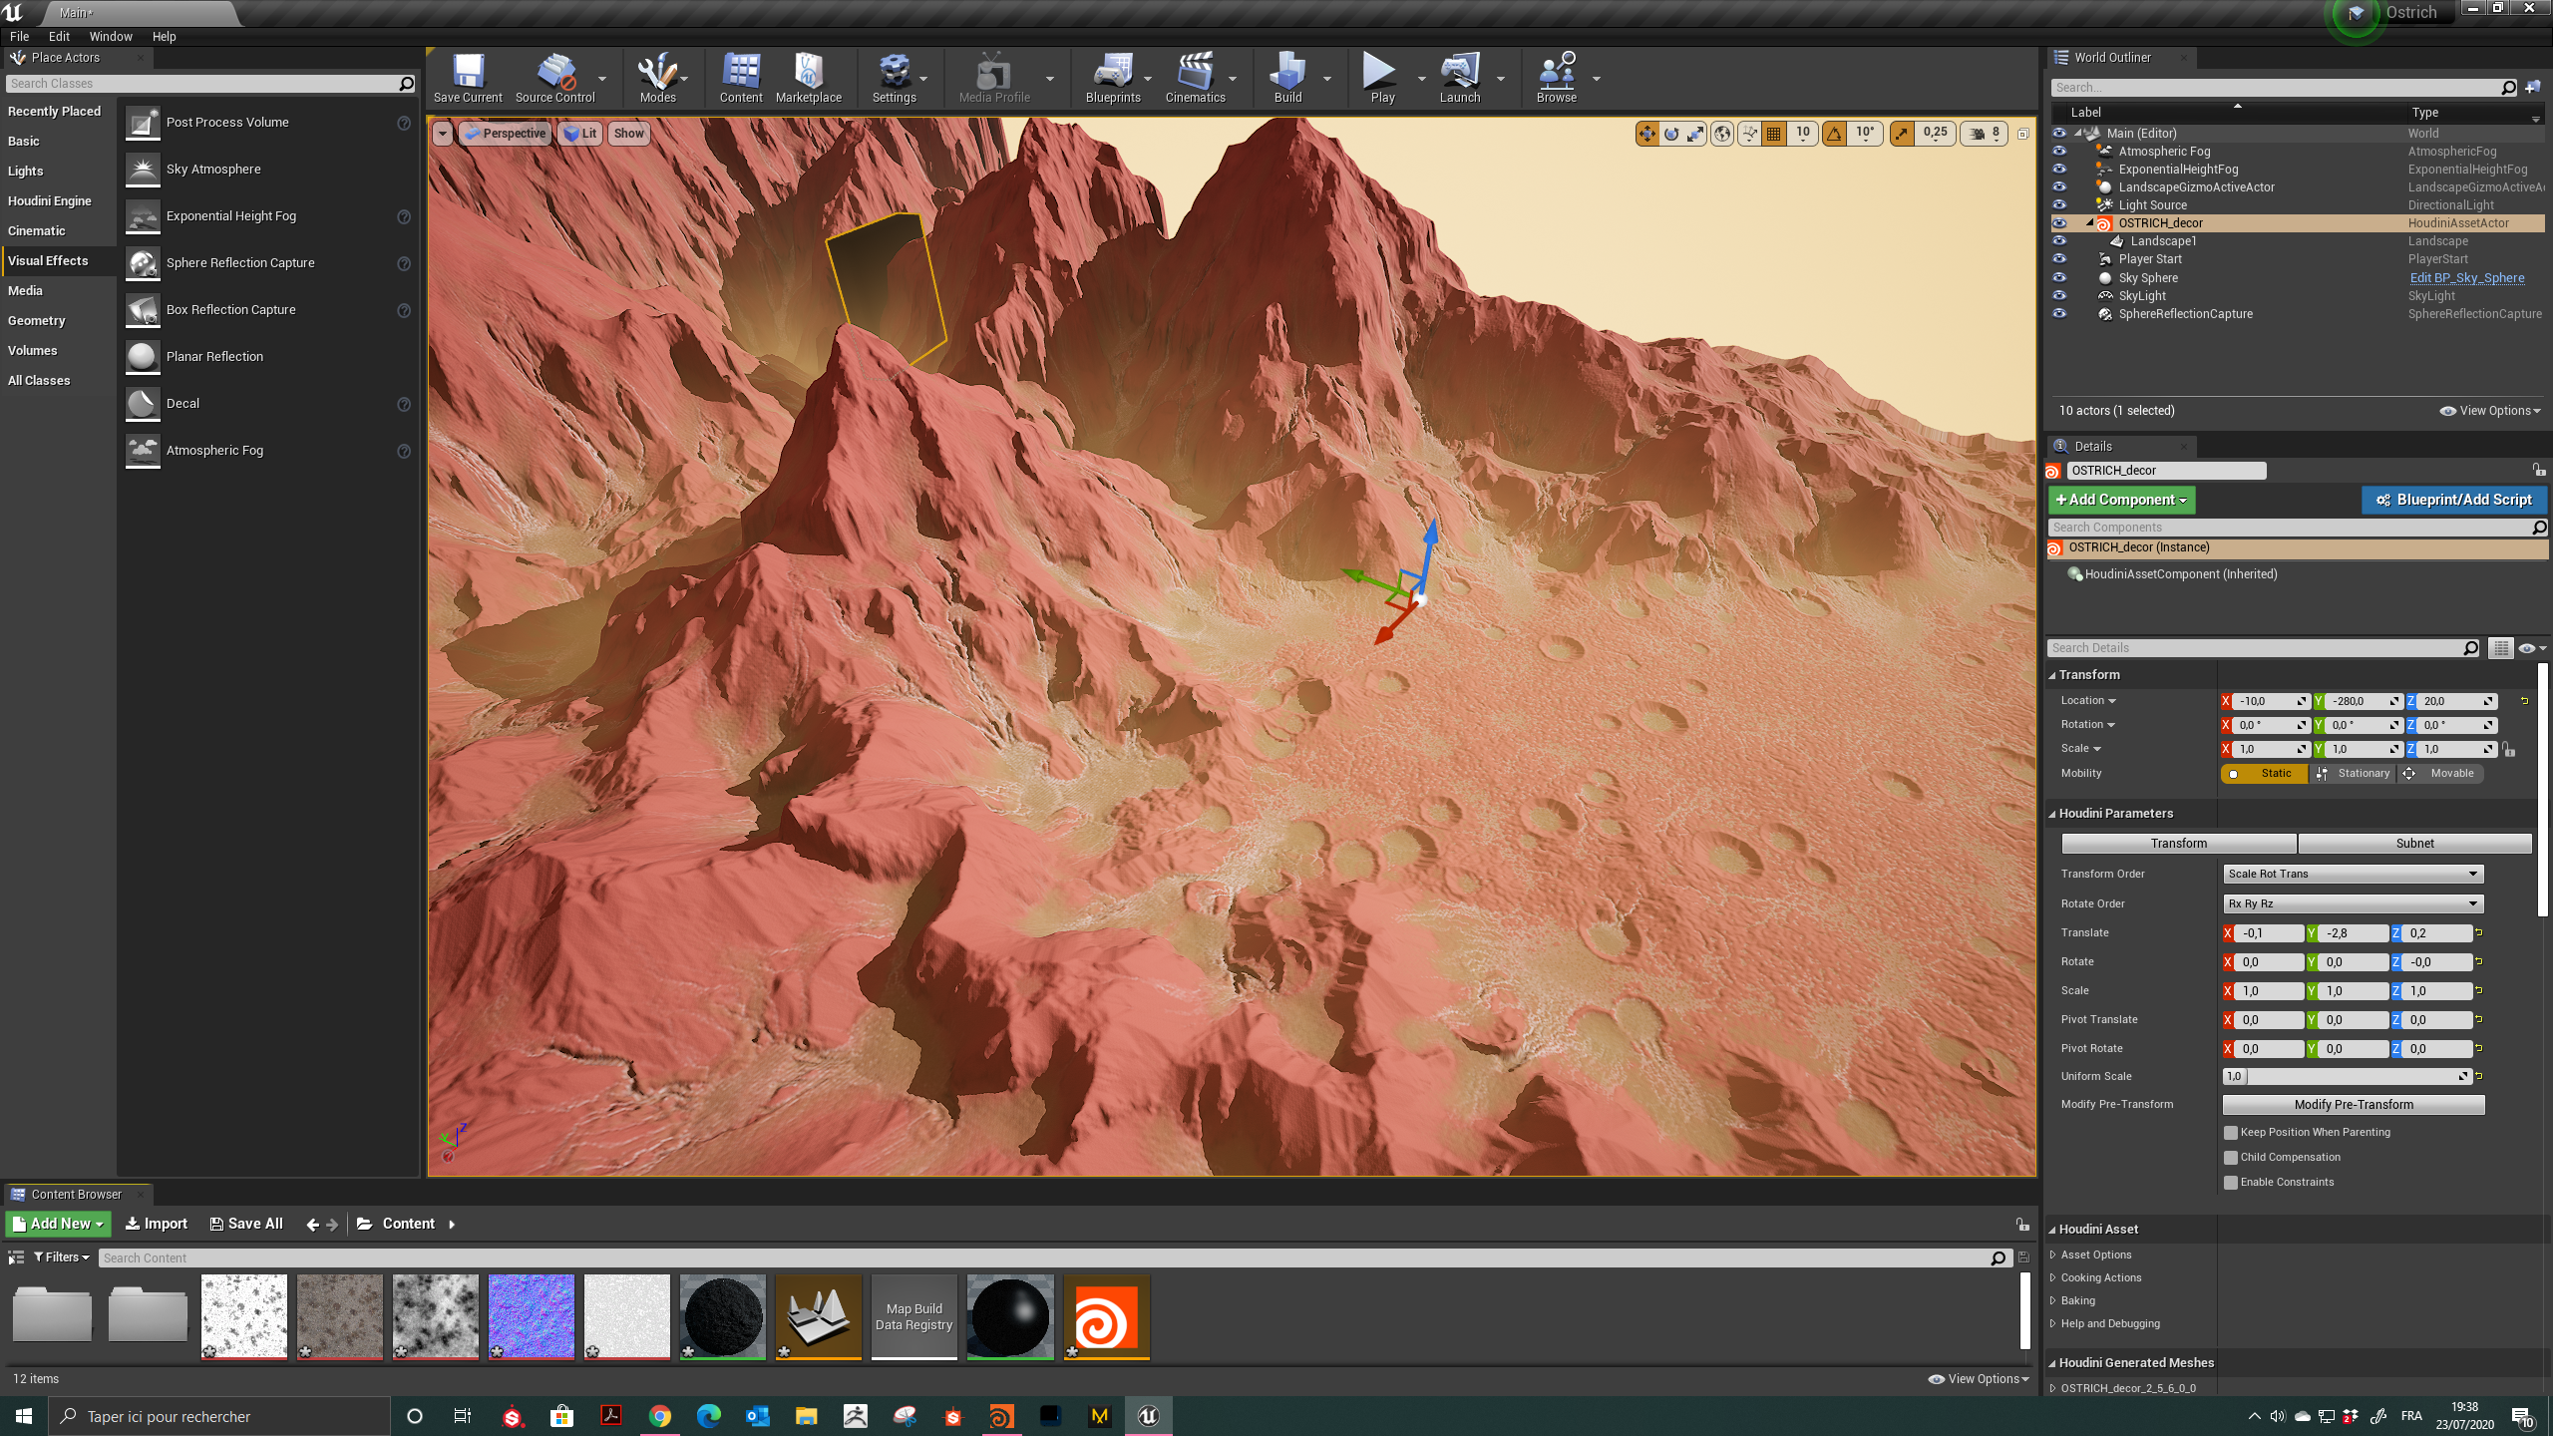Viewport: 2553px width, 1436px height.
Task: Open the Add Component dropdown
Action: (2121, 501)
